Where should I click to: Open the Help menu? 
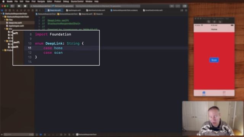click(96, 2)
